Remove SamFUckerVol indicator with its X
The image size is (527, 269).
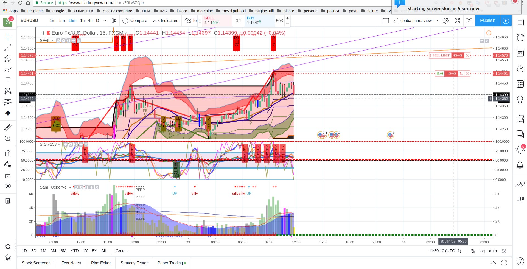point(97,187)
